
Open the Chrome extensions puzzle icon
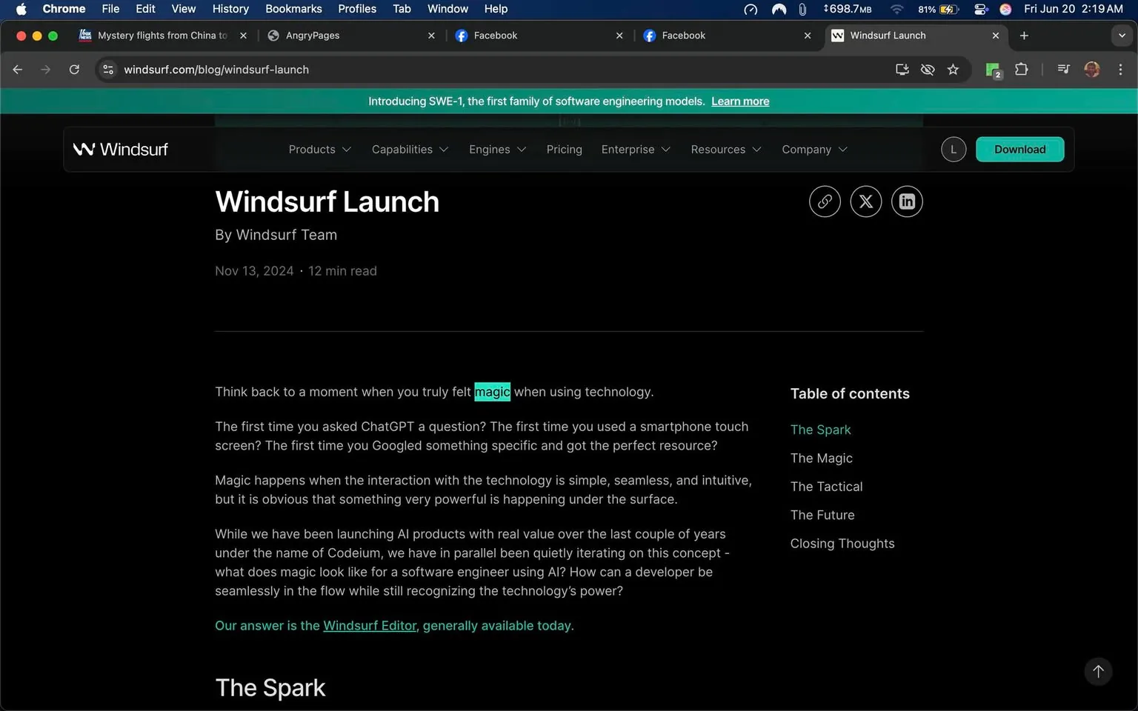point(1021,69)
